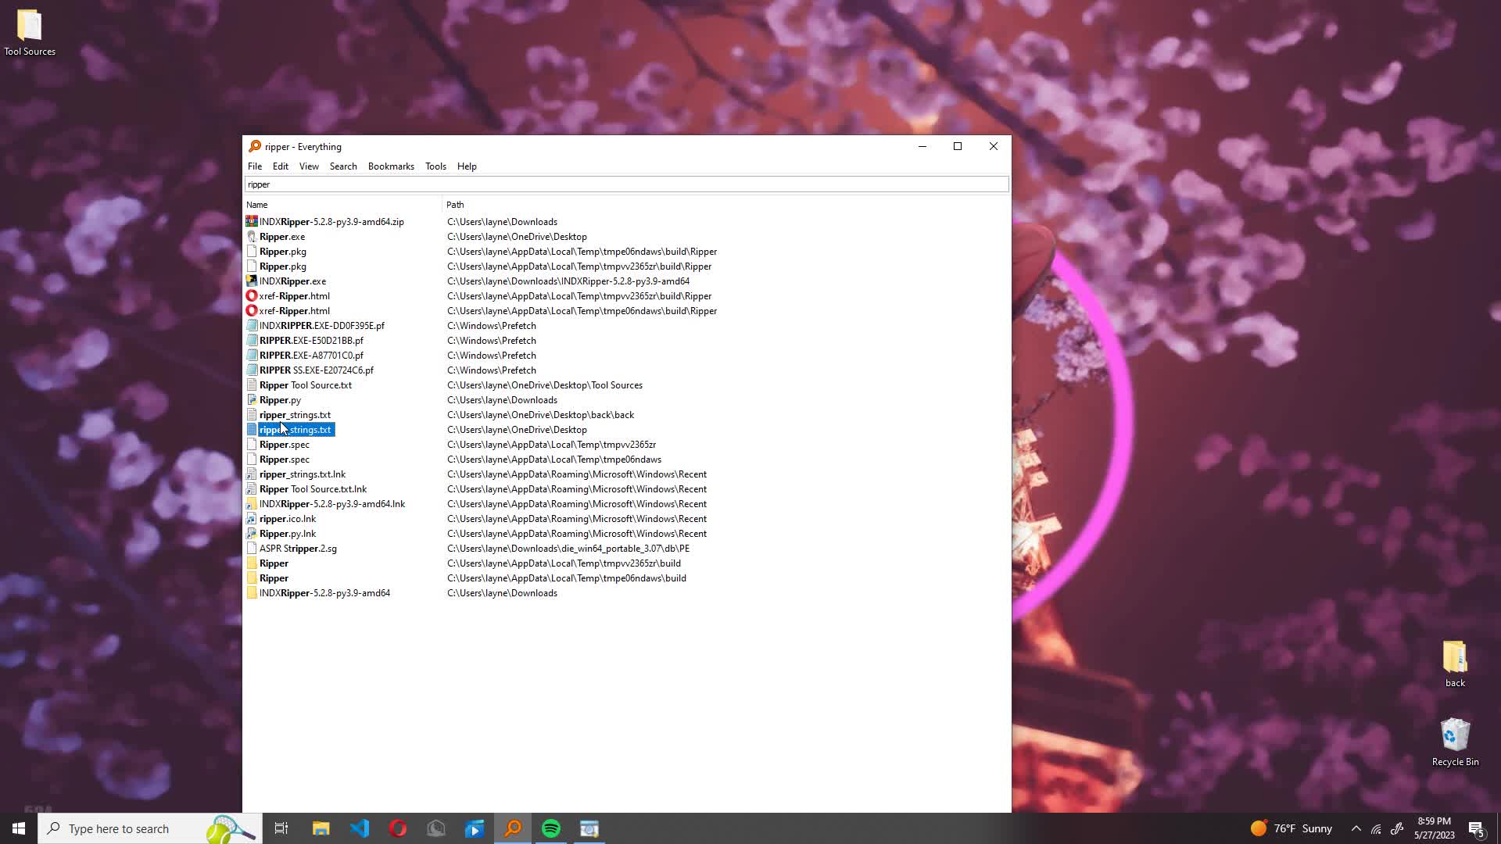Open Windows notification center icon
The height and width of the screenshot is (844, 1501).
tap(1476, 828)
